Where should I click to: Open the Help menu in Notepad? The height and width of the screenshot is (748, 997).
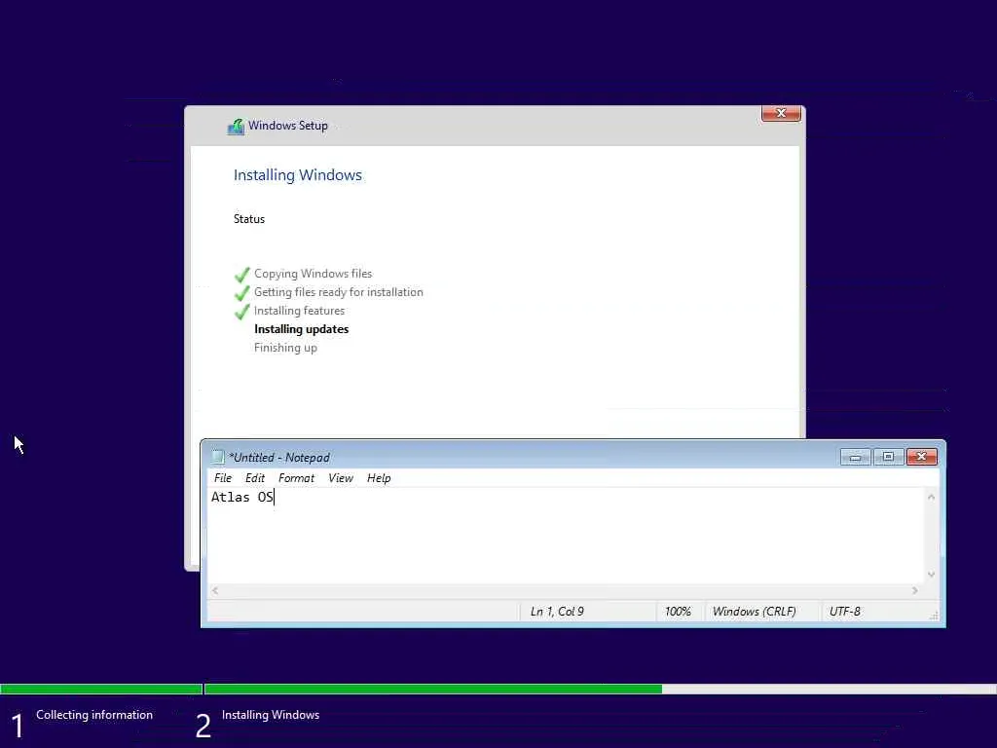tap(379, 477)
